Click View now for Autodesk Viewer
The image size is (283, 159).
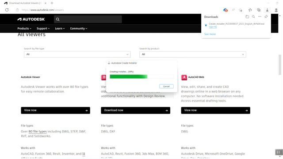point(55,110)
